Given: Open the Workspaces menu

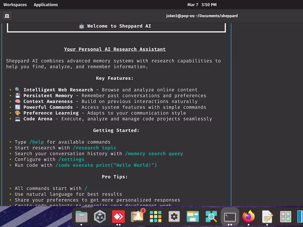Looking at the screenshot, I should pyautogui.click(x=15, y=4).
